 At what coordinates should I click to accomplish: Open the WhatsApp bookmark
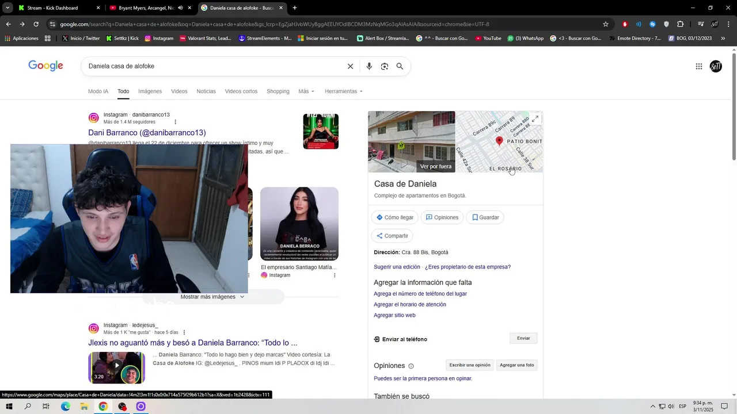[525, 39]
